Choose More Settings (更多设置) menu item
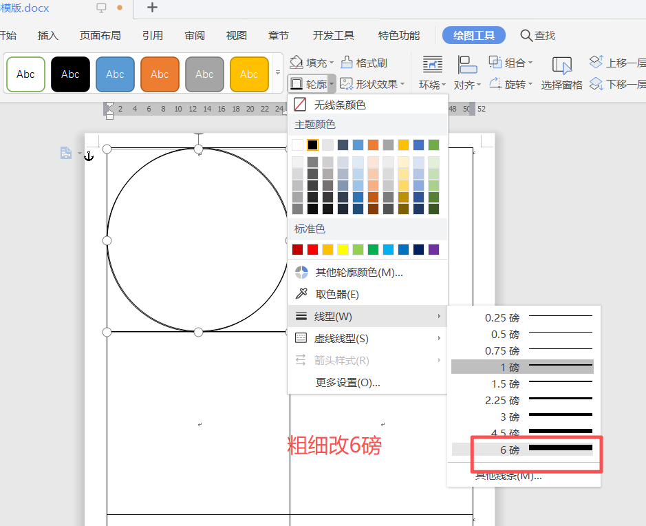646x526 pixels. coord(367,383)
